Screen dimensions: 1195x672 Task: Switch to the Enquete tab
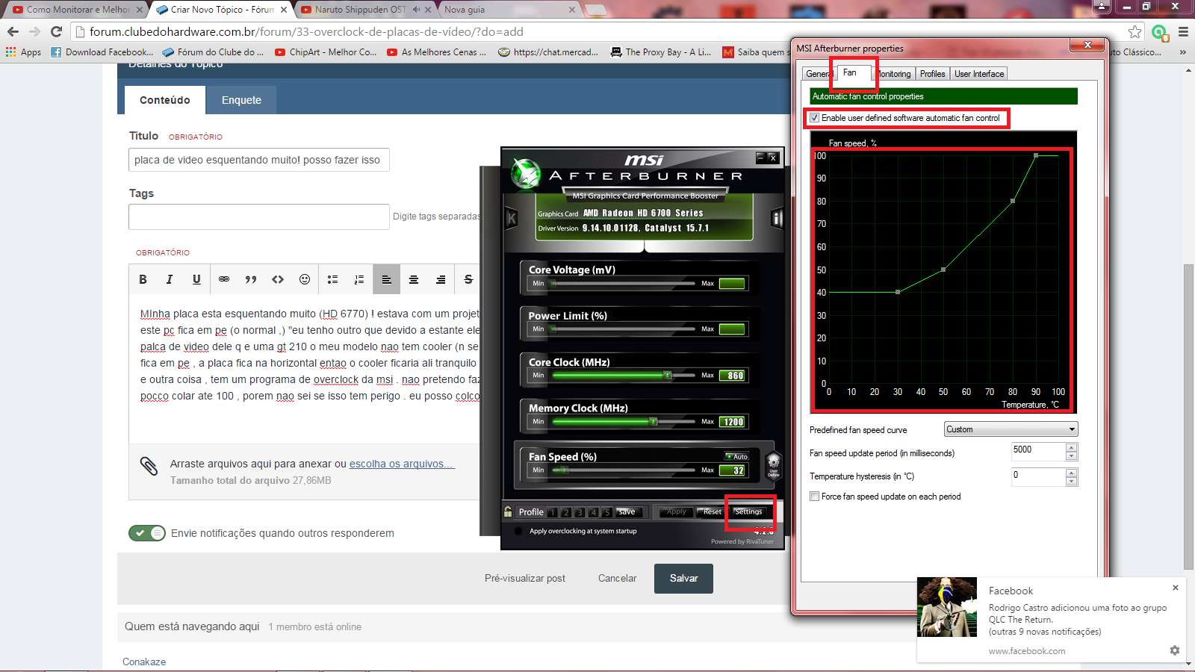click(241, 100)
